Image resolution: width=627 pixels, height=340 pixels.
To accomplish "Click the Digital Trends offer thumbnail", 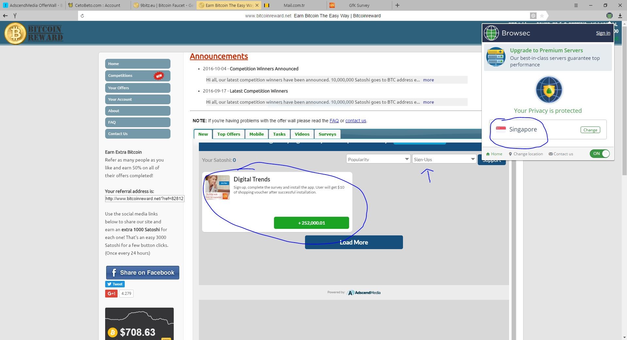I will click(x=217, y=187).
